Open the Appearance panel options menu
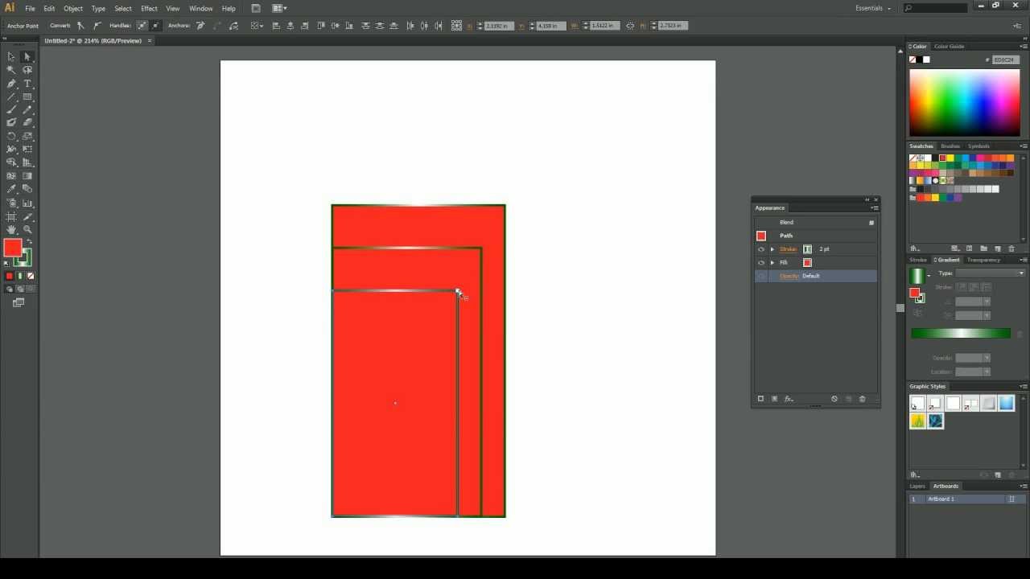 (x=875, y=208)
